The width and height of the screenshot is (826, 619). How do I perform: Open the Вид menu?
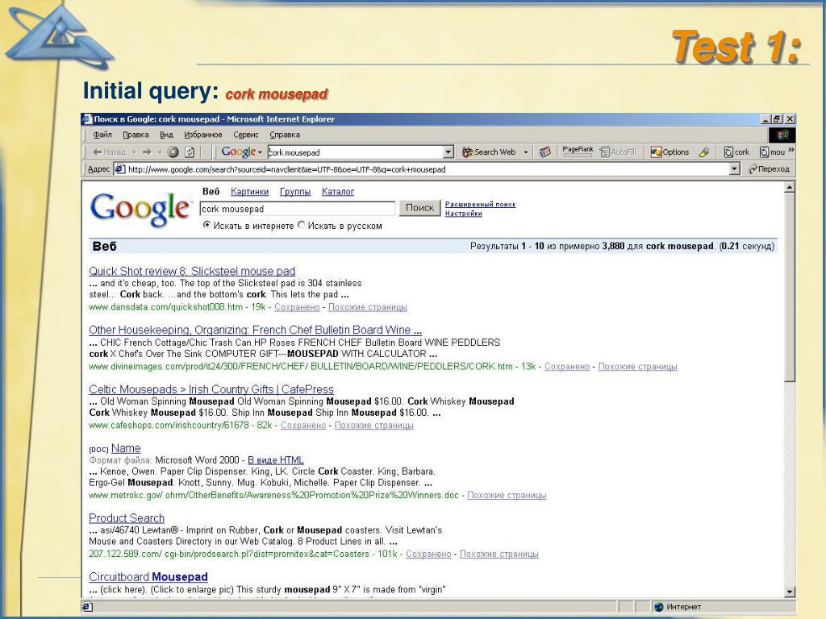166,135
